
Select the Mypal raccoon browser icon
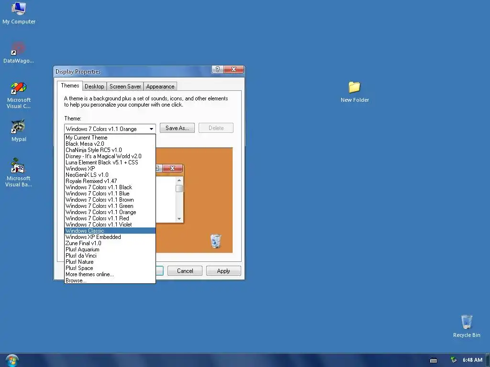coord(19,127)
